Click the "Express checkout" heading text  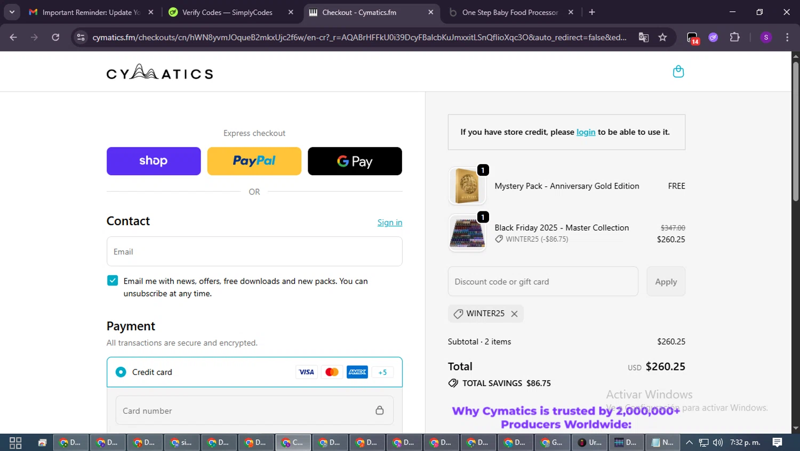click(254, 133)
